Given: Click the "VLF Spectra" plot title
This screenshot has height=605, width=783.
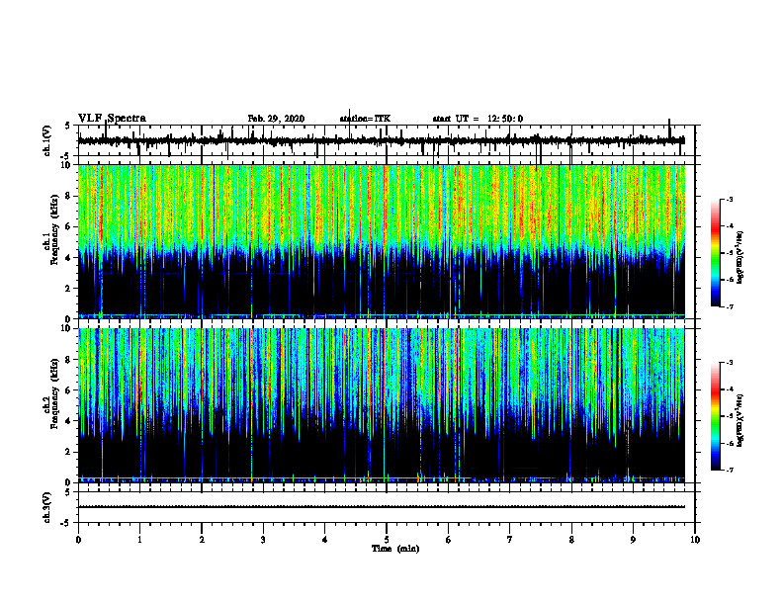Looking at the screenshot, I should 112,119.
